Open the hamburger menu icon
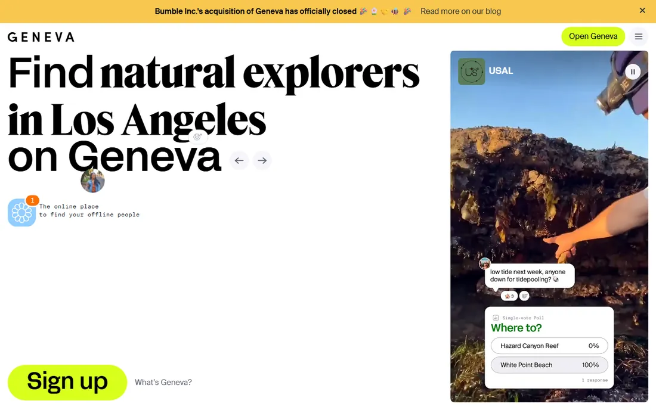656x410 pixels. pyautogui.click(x=639, y=36)
